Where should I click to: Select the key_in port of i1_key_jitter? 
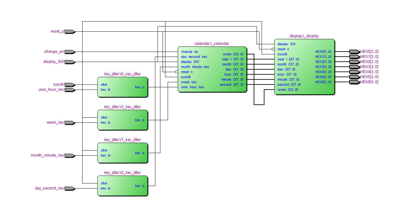click(105, 155)
